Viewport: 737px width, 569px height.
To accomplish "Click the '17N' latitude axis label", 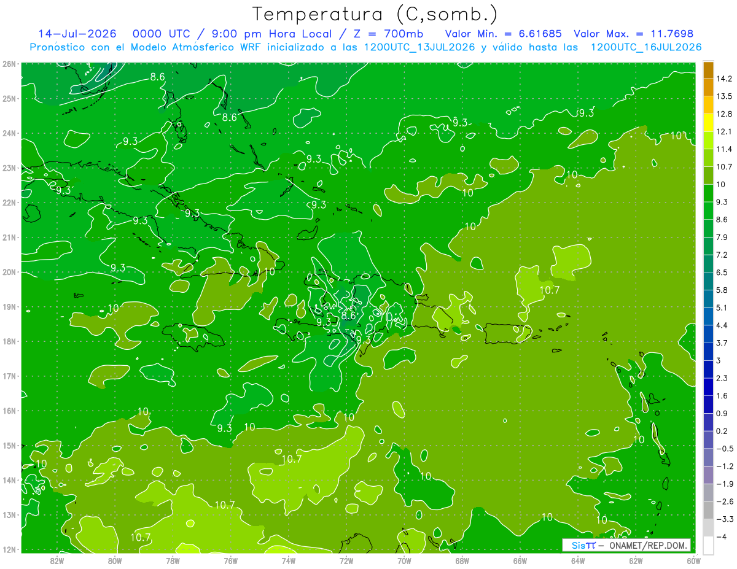I will [9, 376].
